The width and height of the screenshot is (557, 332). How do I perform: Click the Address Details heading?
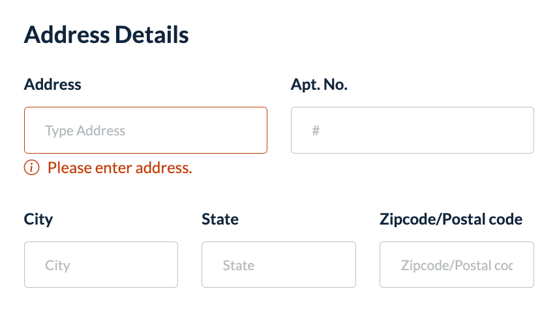pyautogui.click(x=106, y=35)
